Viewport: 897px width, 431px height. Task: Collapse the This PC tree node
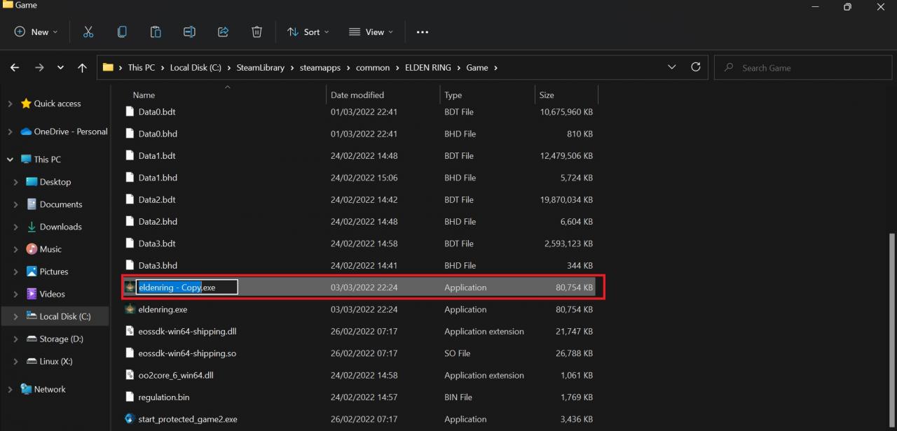click(x=10, y=160)
